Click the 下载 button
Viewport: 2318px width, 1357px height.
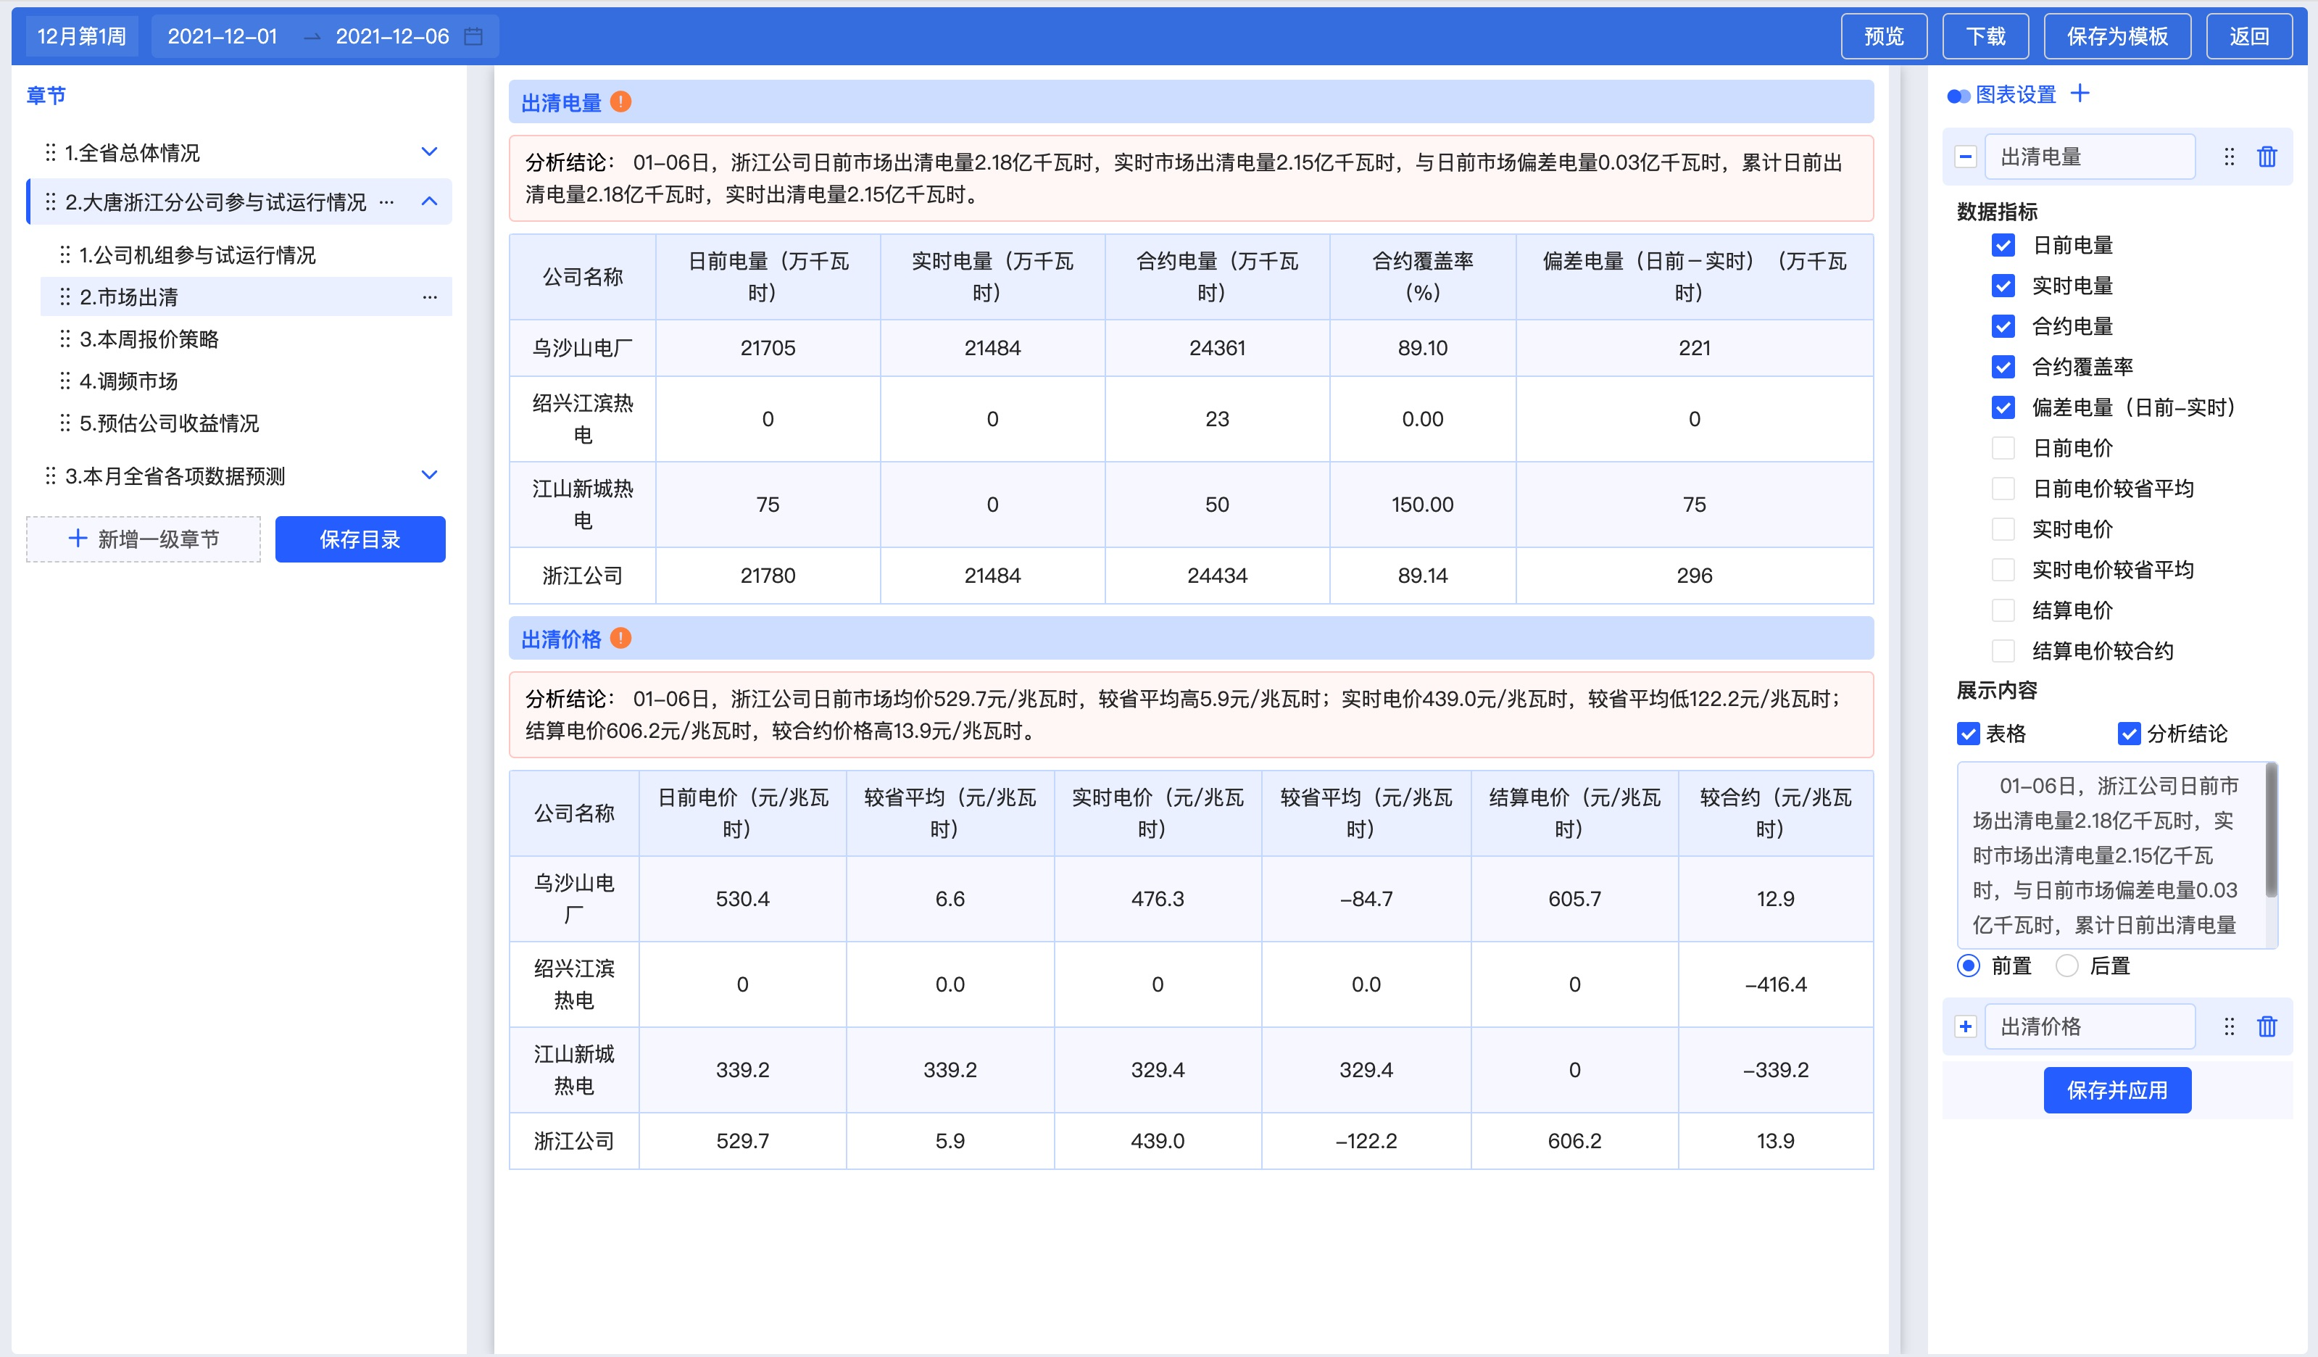[1985, 37]
